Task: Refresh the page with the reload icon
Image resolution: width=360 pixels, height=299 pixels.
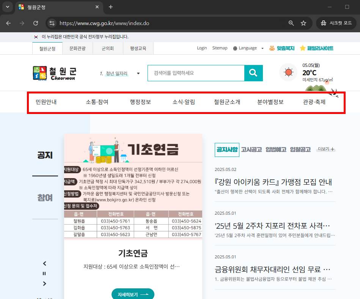Action: [36, 23]
